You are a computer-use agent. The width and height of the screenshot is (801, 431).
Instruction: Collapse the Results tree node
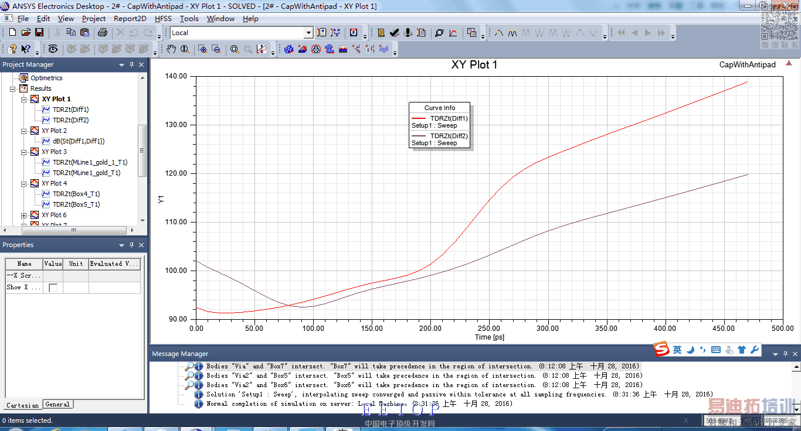coord(12,88)
